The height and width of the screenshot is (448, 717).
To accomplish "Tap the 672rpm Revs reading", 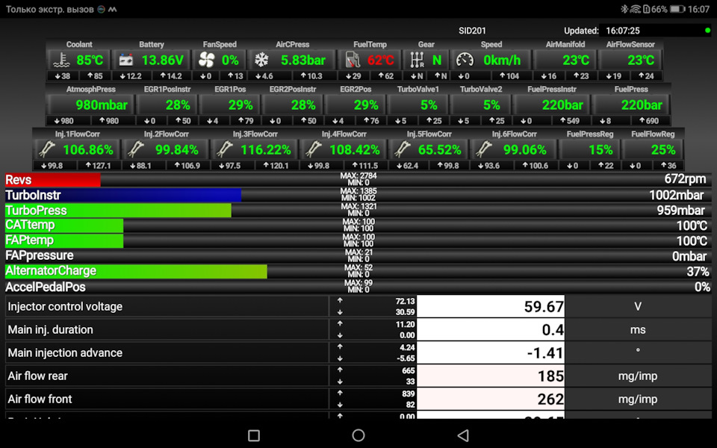I will click(x=685, y=179).
